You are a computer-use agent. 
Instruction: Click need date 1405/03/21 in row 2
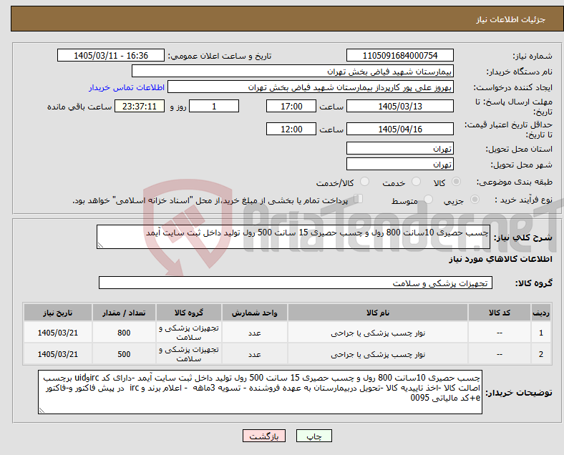pos(57,354)
